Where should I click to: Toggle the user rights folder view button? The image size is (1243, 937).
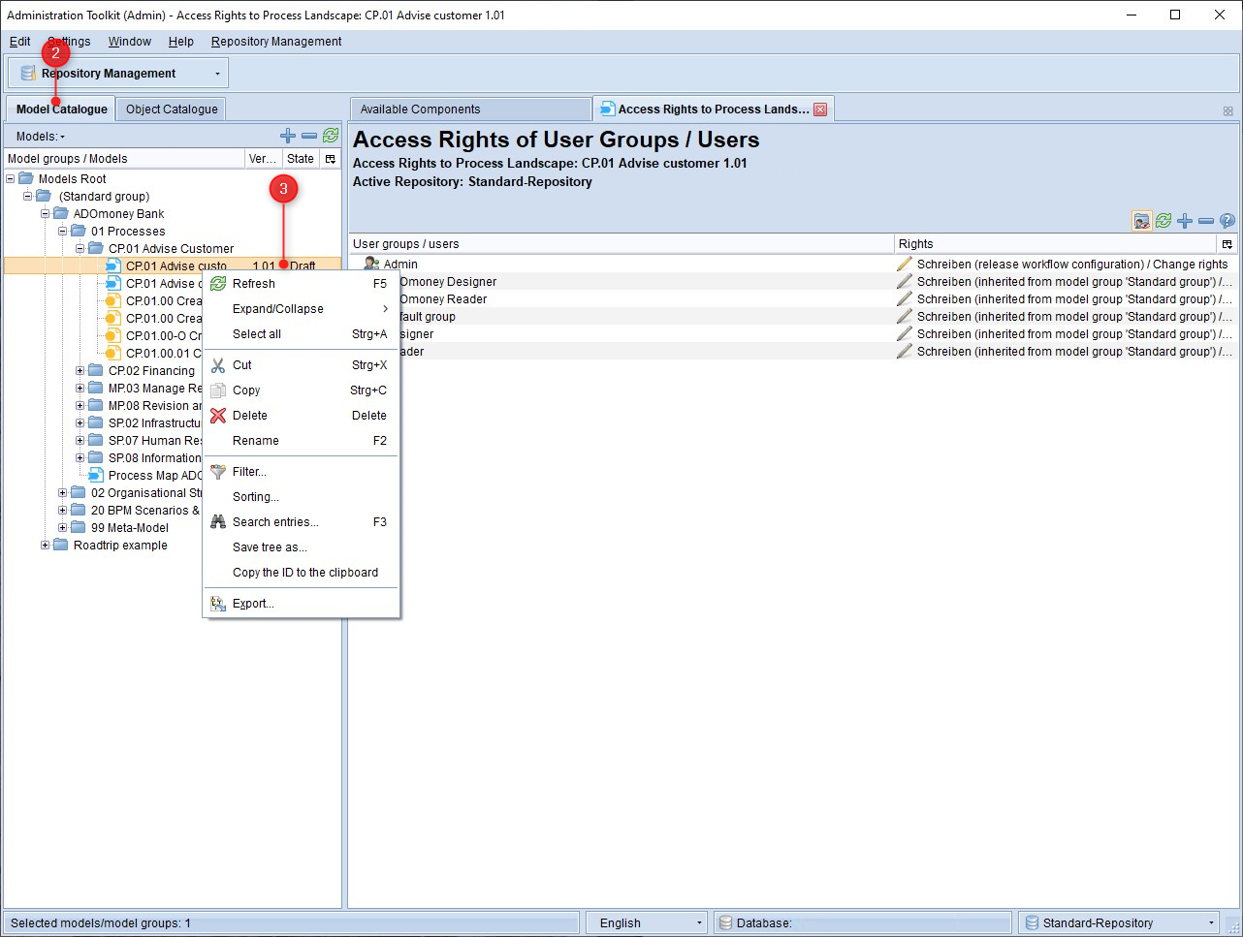coord(1142,221)
